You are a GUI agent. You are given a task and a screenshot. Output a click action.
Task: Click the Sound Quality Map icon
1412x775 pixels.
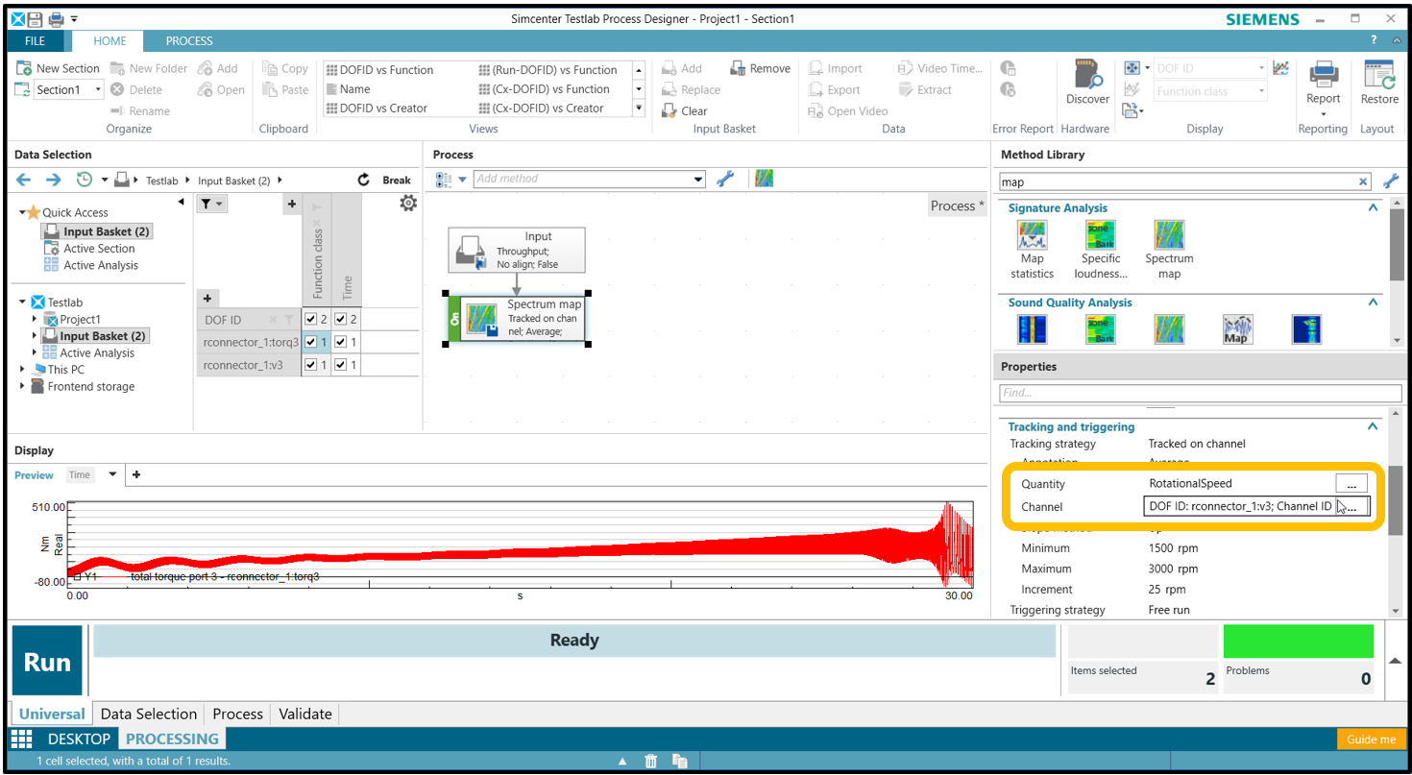point(1237,329)
